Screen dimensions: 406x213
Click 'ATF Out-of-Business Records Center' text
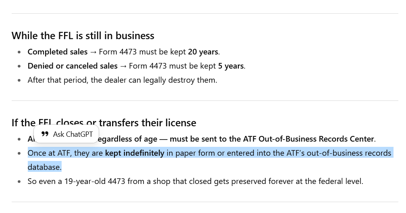[x=309, y=139]
